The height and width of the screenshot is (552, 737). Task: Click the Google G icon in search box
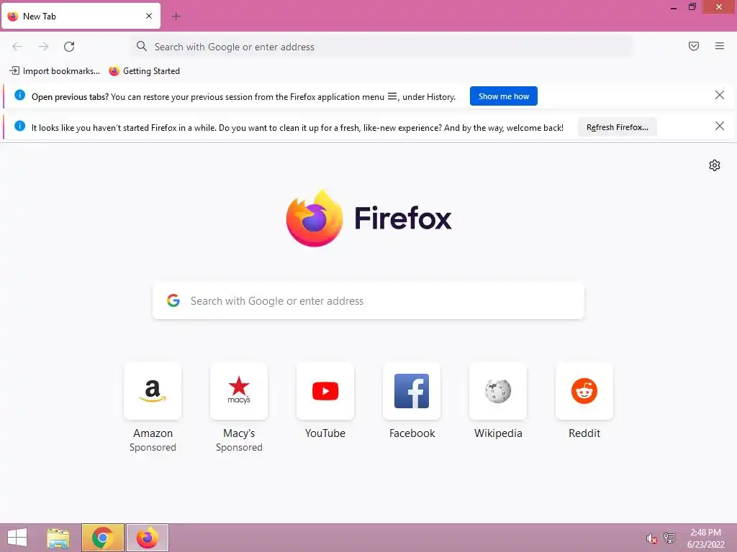tap(173, 300)
